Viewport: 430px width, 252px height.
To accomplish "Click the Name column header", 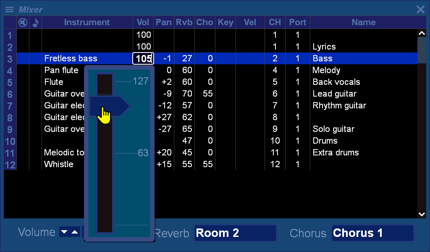I will 363,22.
